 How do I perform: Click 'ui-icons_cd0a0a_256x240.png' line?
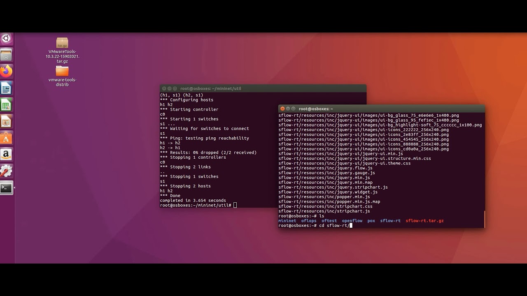pos(364,149)
